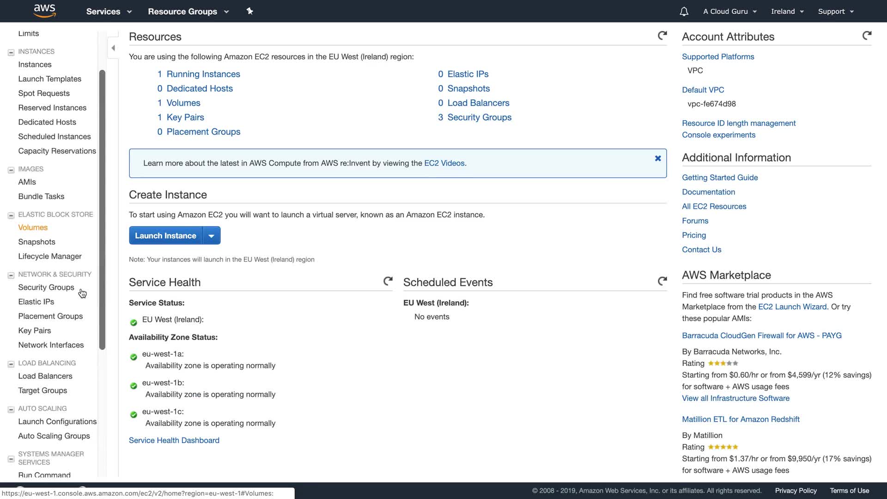This screenshot has height=499, width=887.
Task: Open the Resource Groups menu
Action: pyautogui.click(x=188, y=12)
